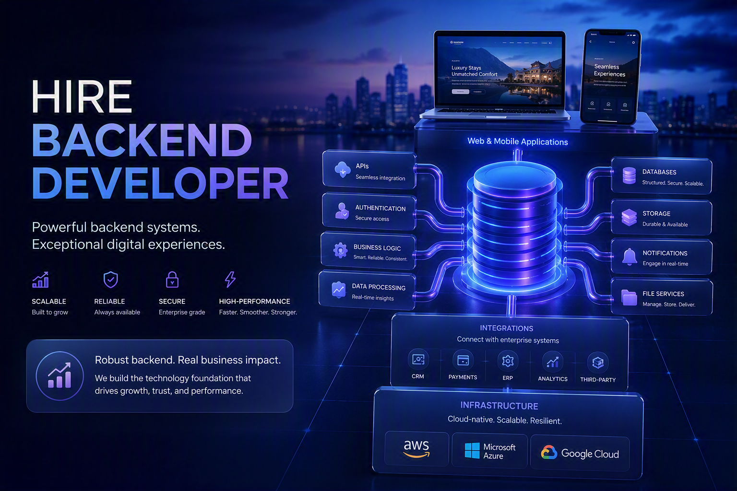Click the Scalable growth chart icon
737x491 pixels.
click(40, 280)
